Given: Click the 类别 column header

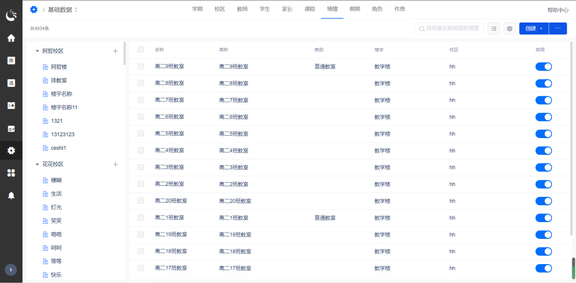Looking at the screenshot, I should click(319, 50).
